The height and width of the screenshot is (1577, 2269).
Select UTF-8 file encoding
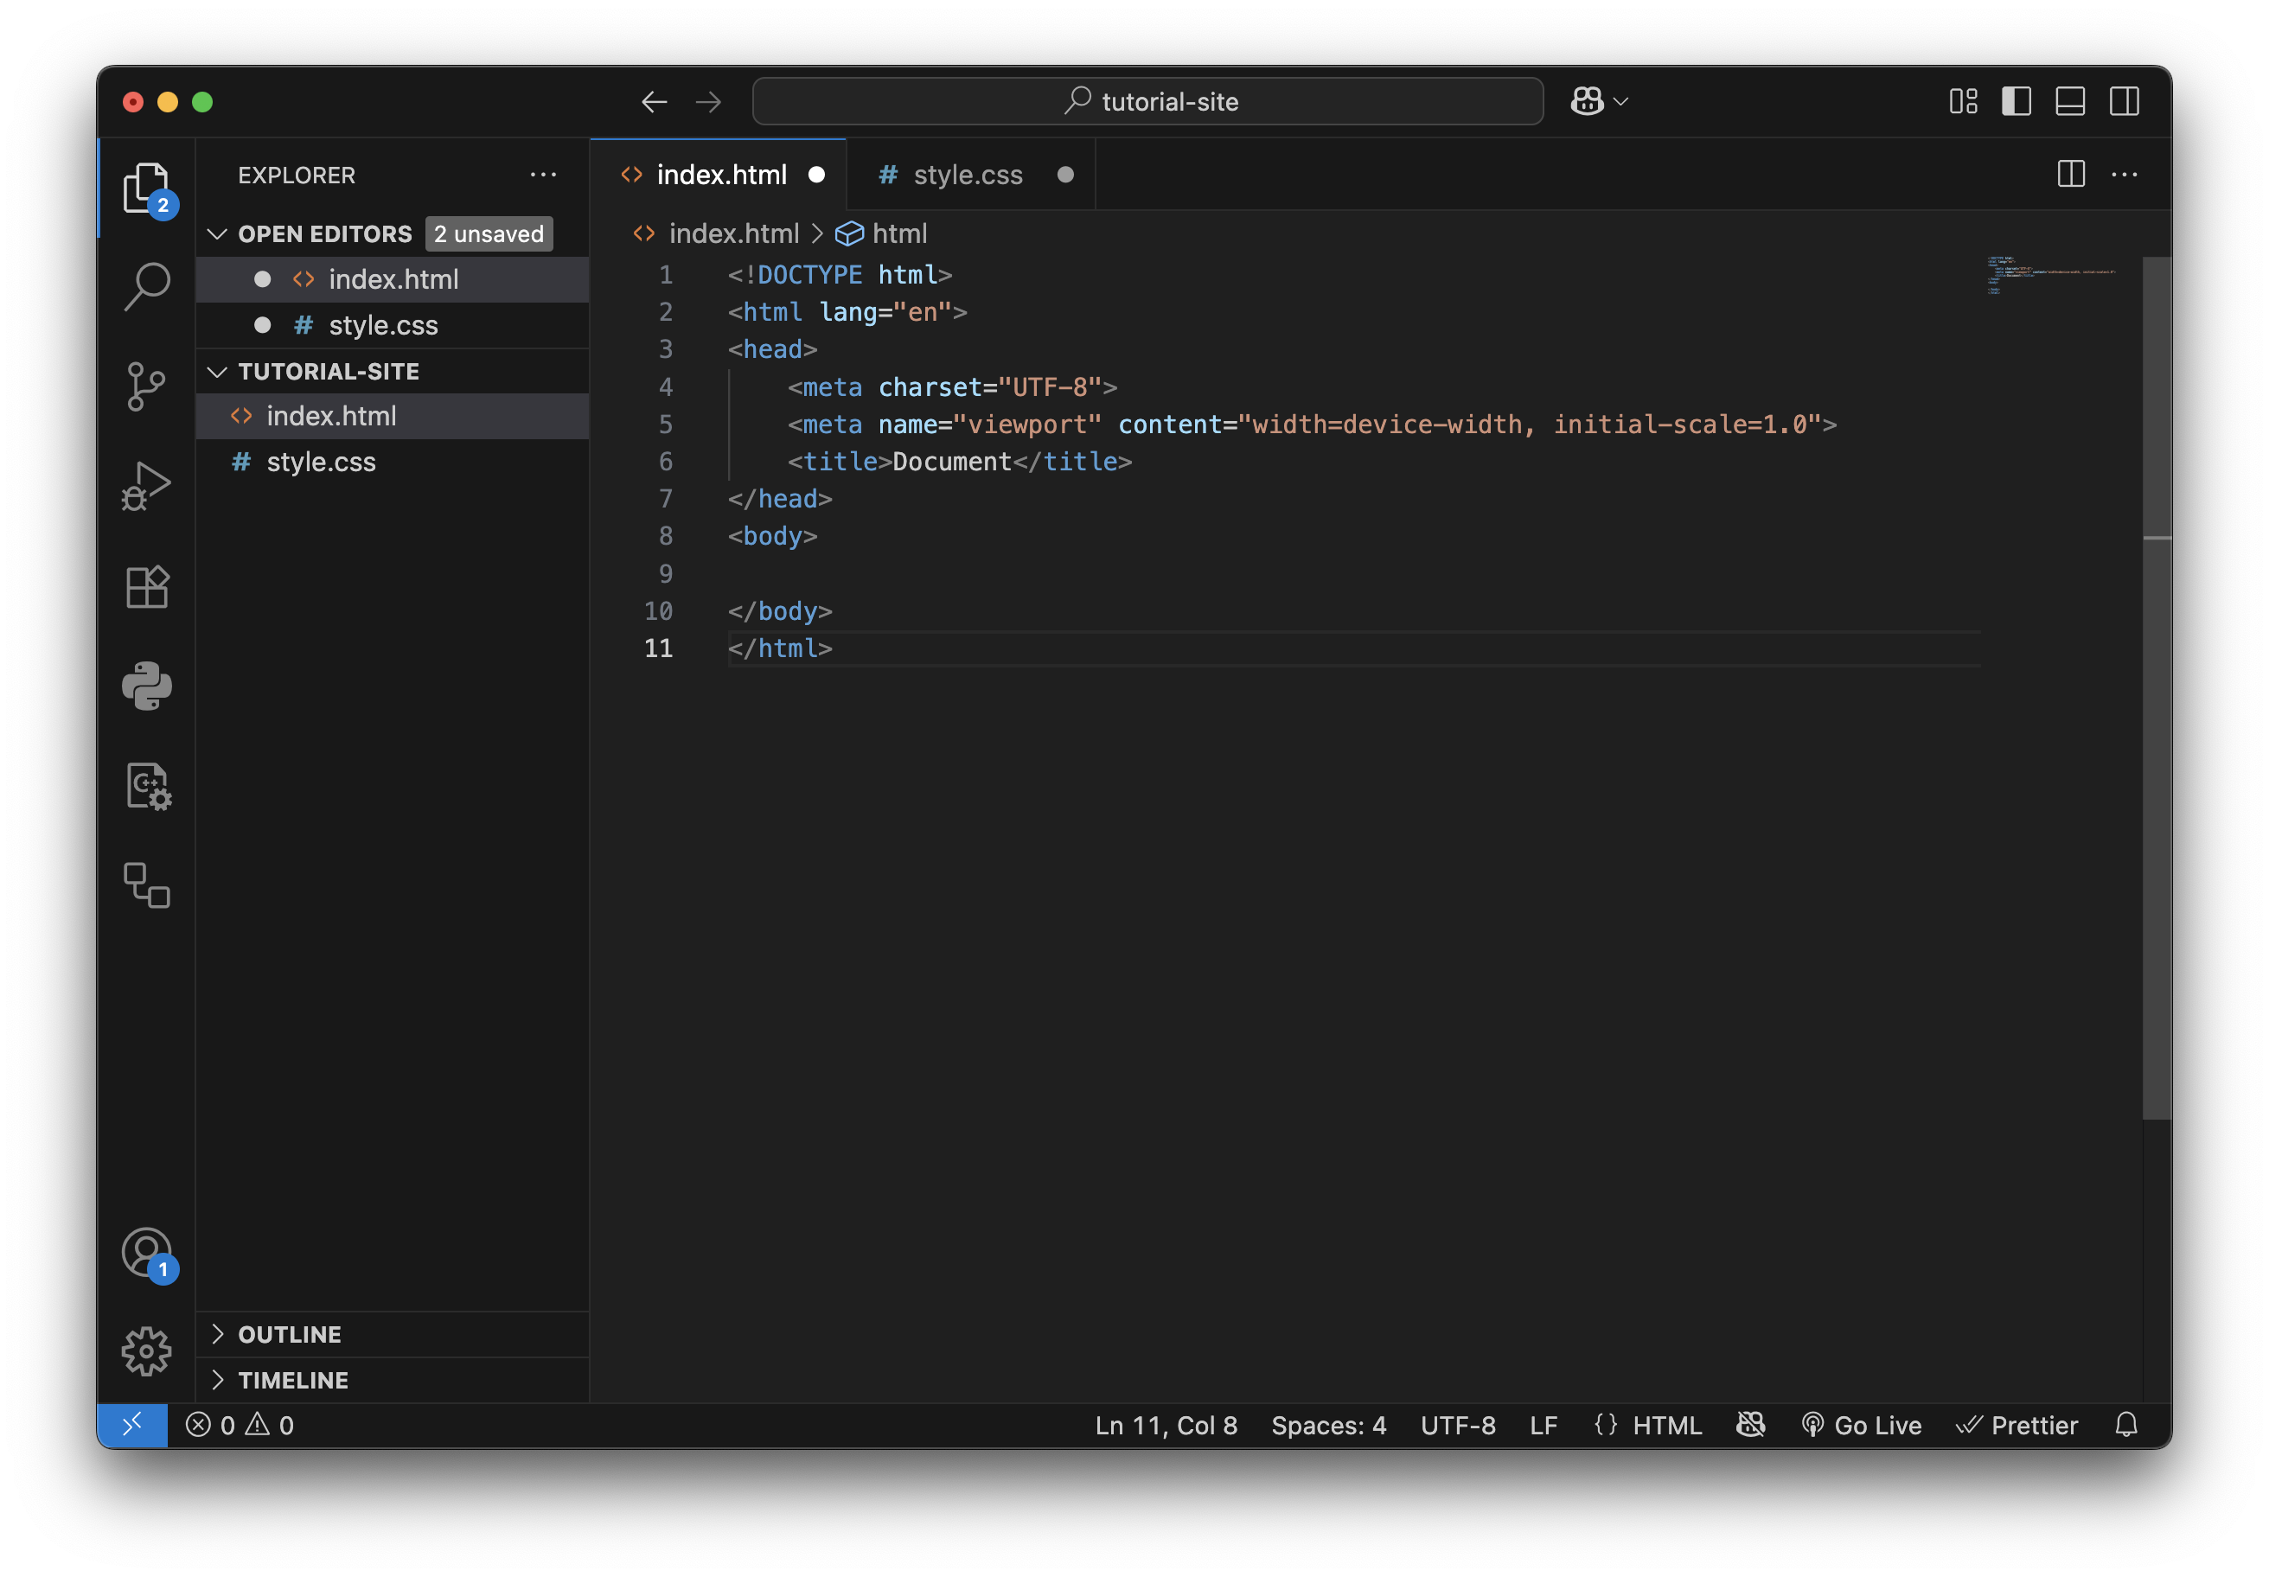click(1459, 1425)
